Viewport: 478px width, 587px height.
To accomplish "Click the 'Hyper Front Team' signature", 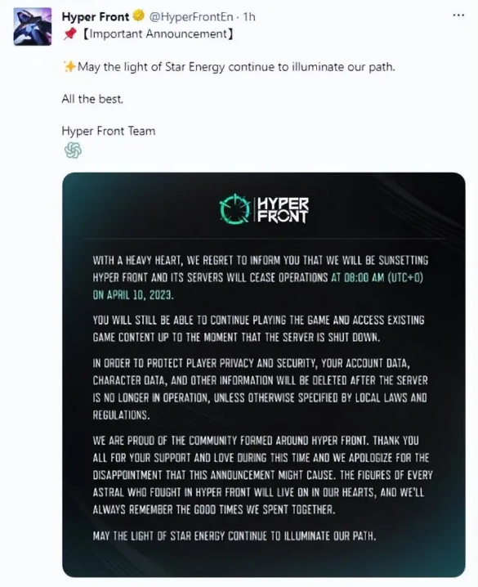I will pos(109,131).
